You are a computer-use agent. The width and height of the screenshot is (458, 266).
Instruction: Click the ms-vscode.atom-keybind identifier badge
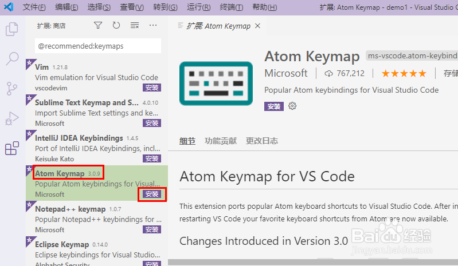click(x=412, y=55)
